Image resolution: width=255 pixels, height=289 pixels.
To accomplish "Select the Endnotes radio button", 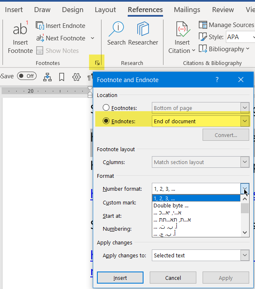I will click(x=106, y=121).
